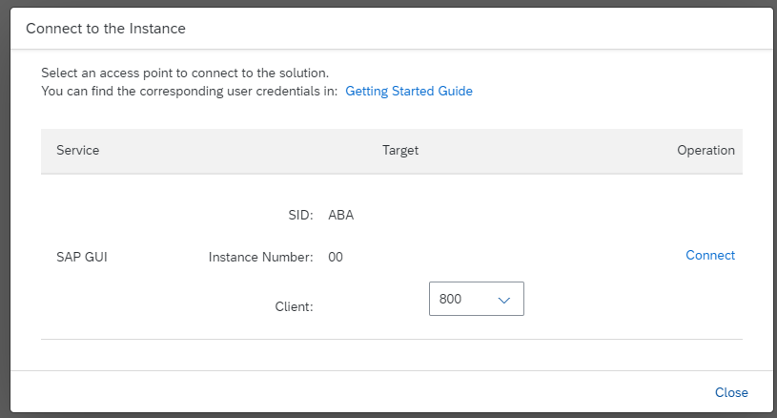
Task: Select the 00 instance number value
Action: (x=336, y=258)
